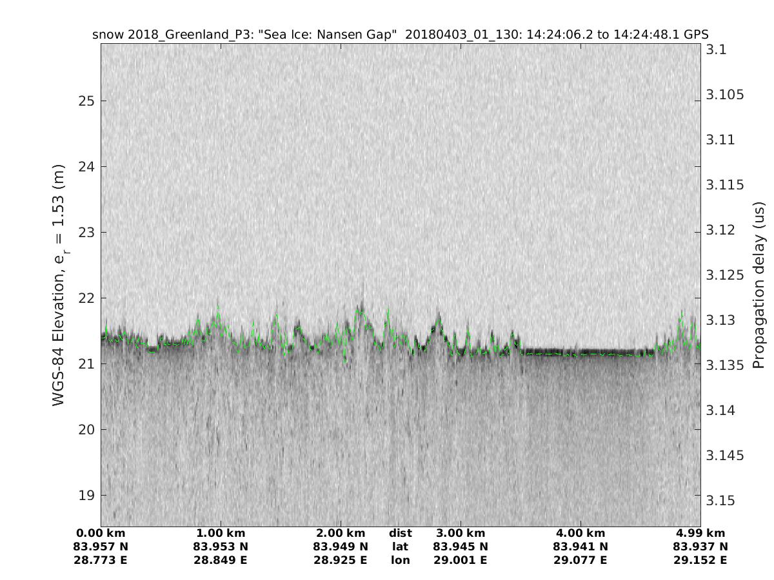The width and height of the screenshot is (774, 580).
Task: Click the 29.077 E longitude label
Action: (x=580, y=561)
